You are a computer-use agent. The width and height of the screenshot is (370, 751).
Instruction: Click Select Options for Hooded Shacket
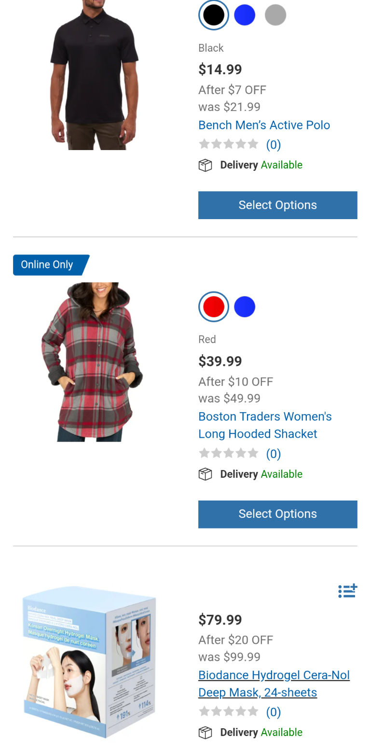coord(278,514)
